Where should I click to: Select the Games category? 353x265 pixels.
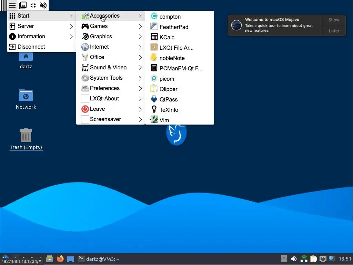click(x=110, y=26)
